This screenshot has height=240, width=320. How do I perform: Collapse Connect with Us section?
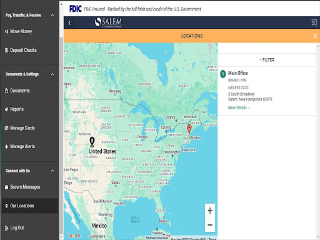click(x=52, y=171)
